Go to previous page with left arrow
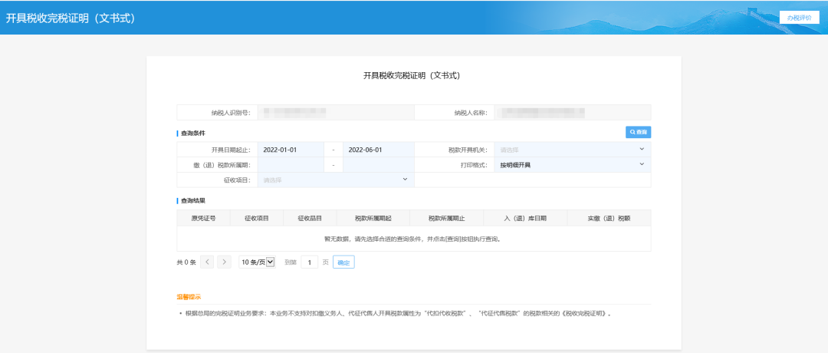The width and height of the screenshot is (828, 353). tap(207, 262)
